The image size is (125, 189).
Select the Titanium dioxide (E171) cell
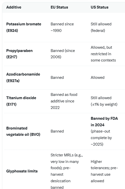(21, 101)
